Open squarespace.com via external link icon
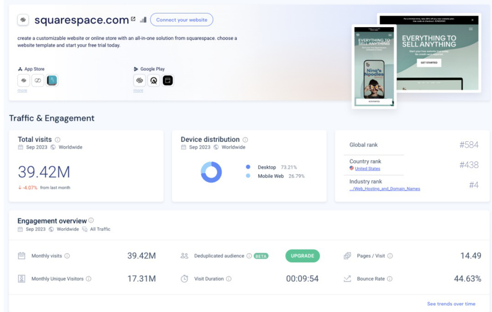The height and width of the screenshot is (312, 492). (x=133, y=19)
